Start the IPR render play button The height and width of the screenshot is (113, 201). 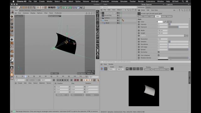click(x=102, y=69)
